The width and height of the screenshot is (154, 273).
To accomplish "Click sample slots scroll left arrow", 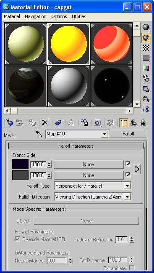I will point(7,111).
